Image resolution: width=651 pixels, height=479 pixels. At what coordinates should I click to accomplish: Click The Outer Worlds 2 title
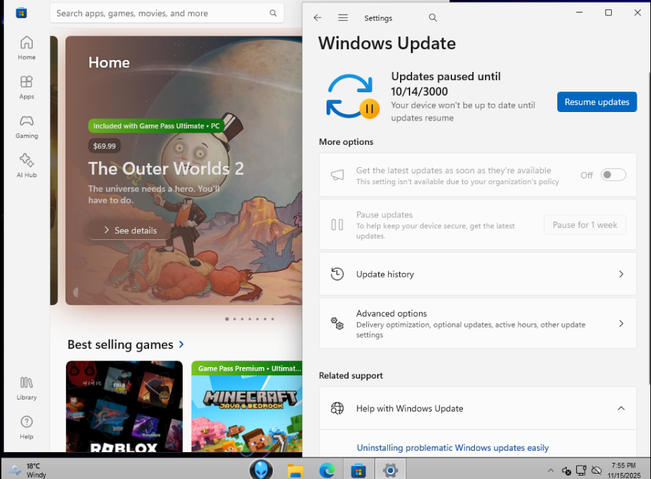166,168
